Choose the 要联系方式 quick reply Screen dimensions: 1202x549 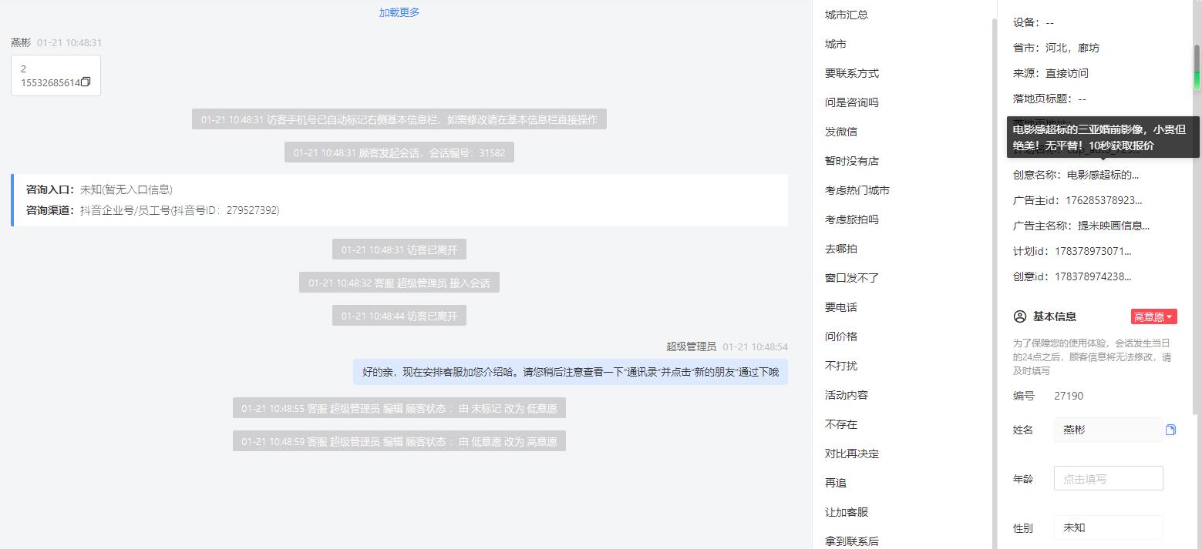pos(852,73)
